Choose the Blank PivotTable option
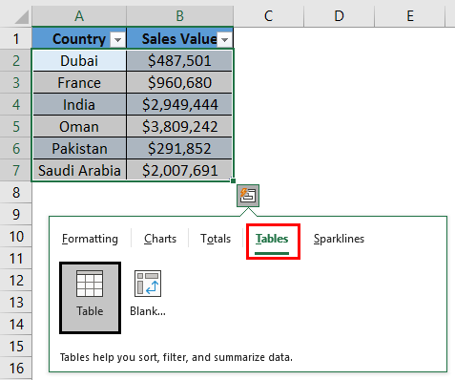Screen dimensions: 455x380 pos(148,293)
